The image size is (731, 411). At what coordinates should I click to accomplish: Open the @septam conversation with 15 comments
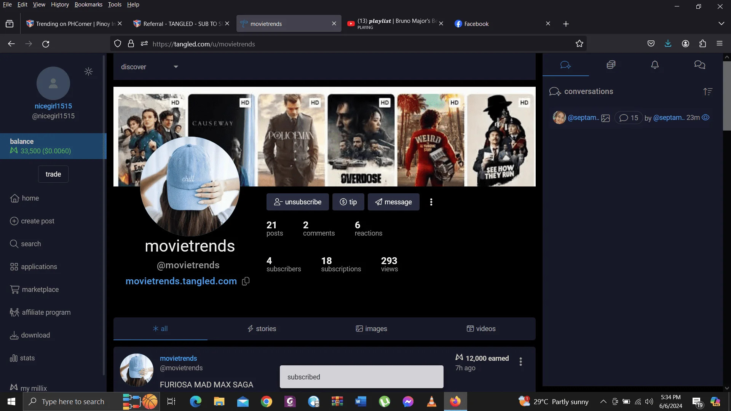pos(629,118)
